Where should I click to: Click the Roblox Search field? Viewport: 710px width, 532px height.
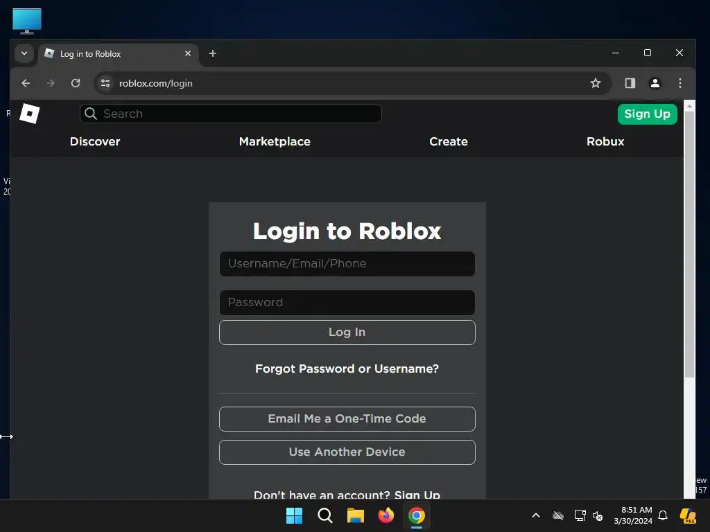pos(231,114)
